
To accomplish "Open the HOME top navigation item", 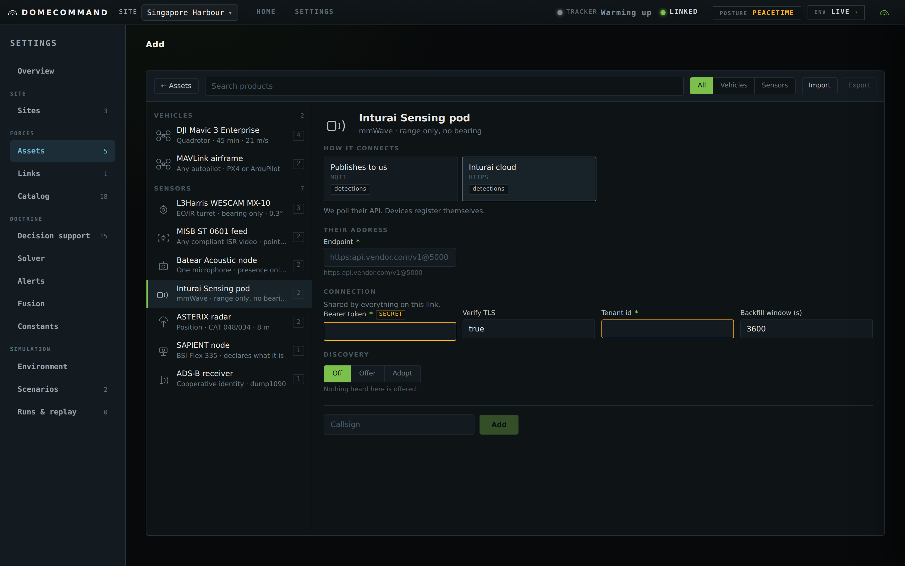I will [266, 12].
